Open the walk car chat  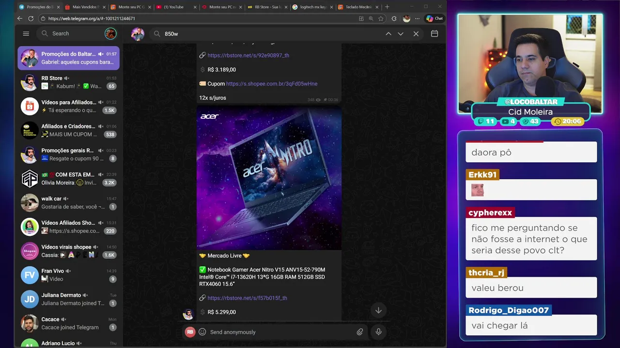(x=69, y=203)
